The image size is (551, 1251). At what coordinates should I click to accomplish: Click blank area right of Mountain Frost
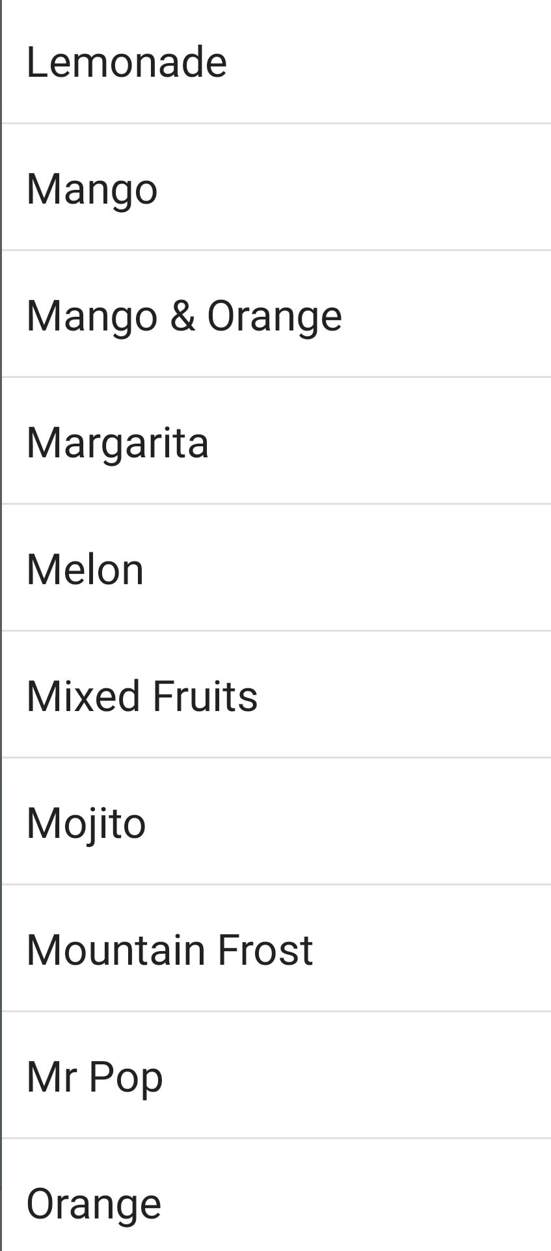(442, 950)
